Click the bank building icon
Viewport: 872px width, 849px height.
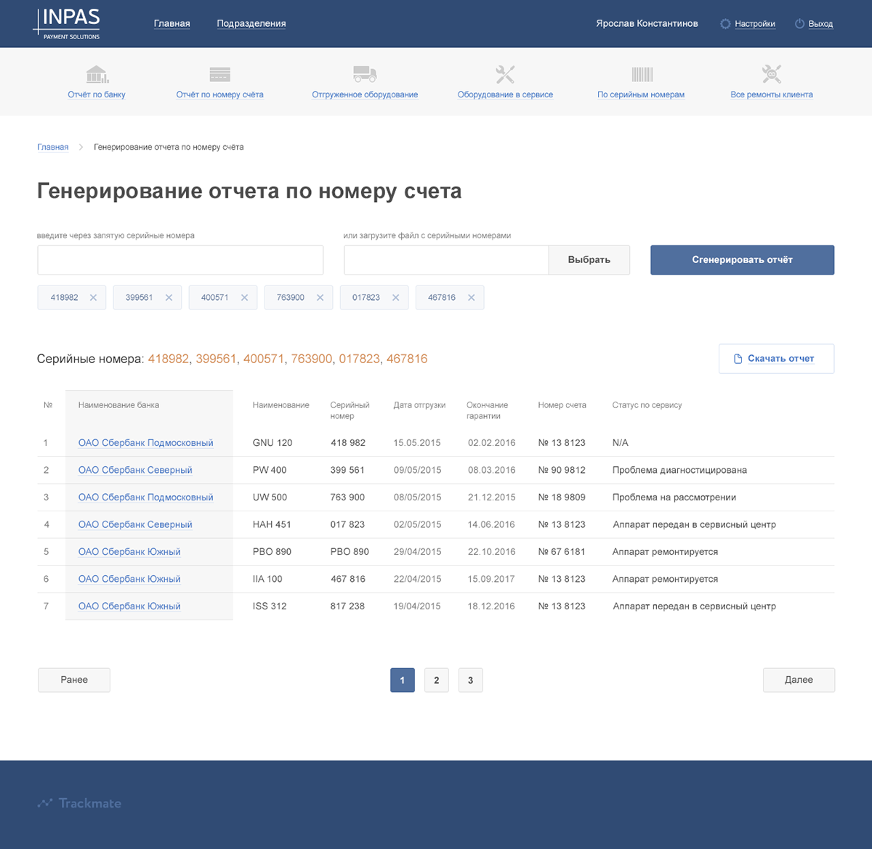click(x=97, y=74)
